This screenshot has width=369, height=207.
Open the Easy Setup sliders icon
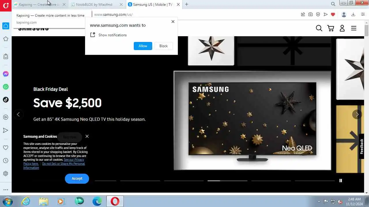363,14
